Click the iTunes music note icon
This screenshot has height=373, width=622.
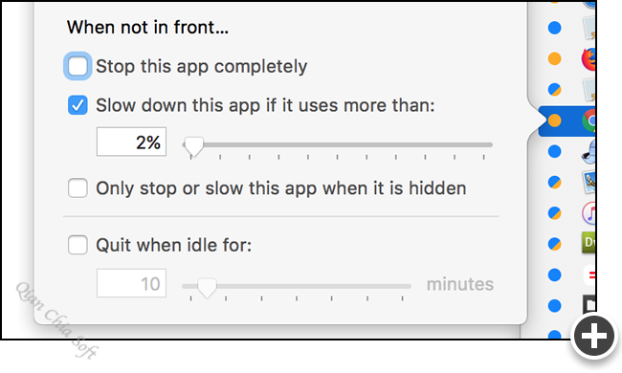(589, 213)
